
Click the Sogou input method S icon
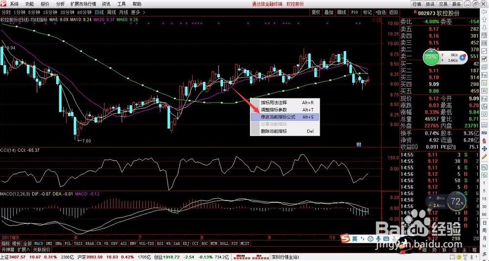[345, 238]
